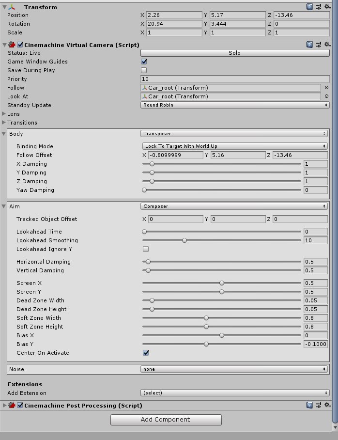Click the Follow Car_root object field

(x=230, y=88)
